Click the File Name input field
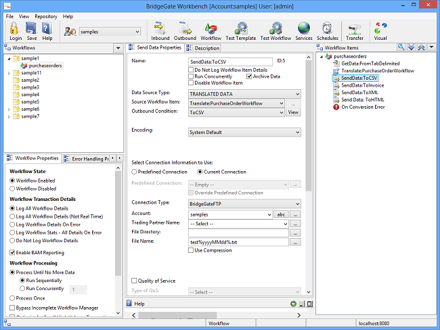 238,242
